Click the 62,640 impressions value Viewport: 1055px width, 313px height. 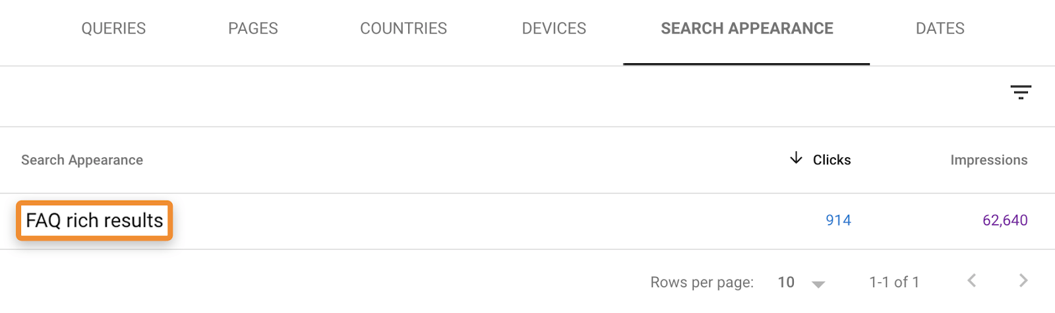1005,220
